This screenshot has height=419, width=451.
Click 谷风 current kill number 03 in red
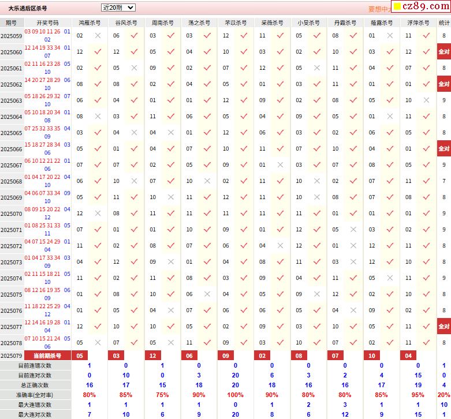click(116, 356)
